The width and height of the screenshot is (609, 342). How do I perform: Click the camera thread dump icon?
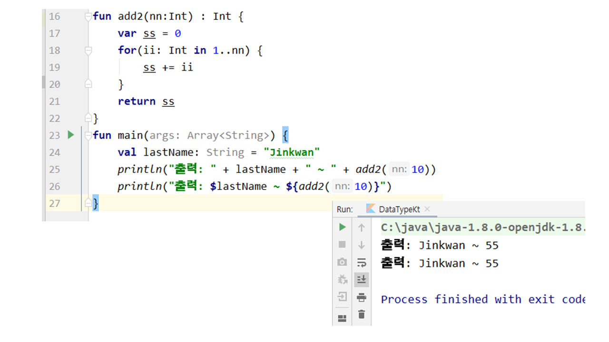point(342,262)
